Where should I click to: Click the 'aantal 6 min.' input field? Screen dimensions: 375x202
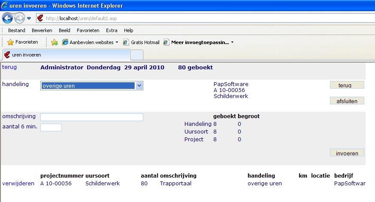(x=51, y=128)
